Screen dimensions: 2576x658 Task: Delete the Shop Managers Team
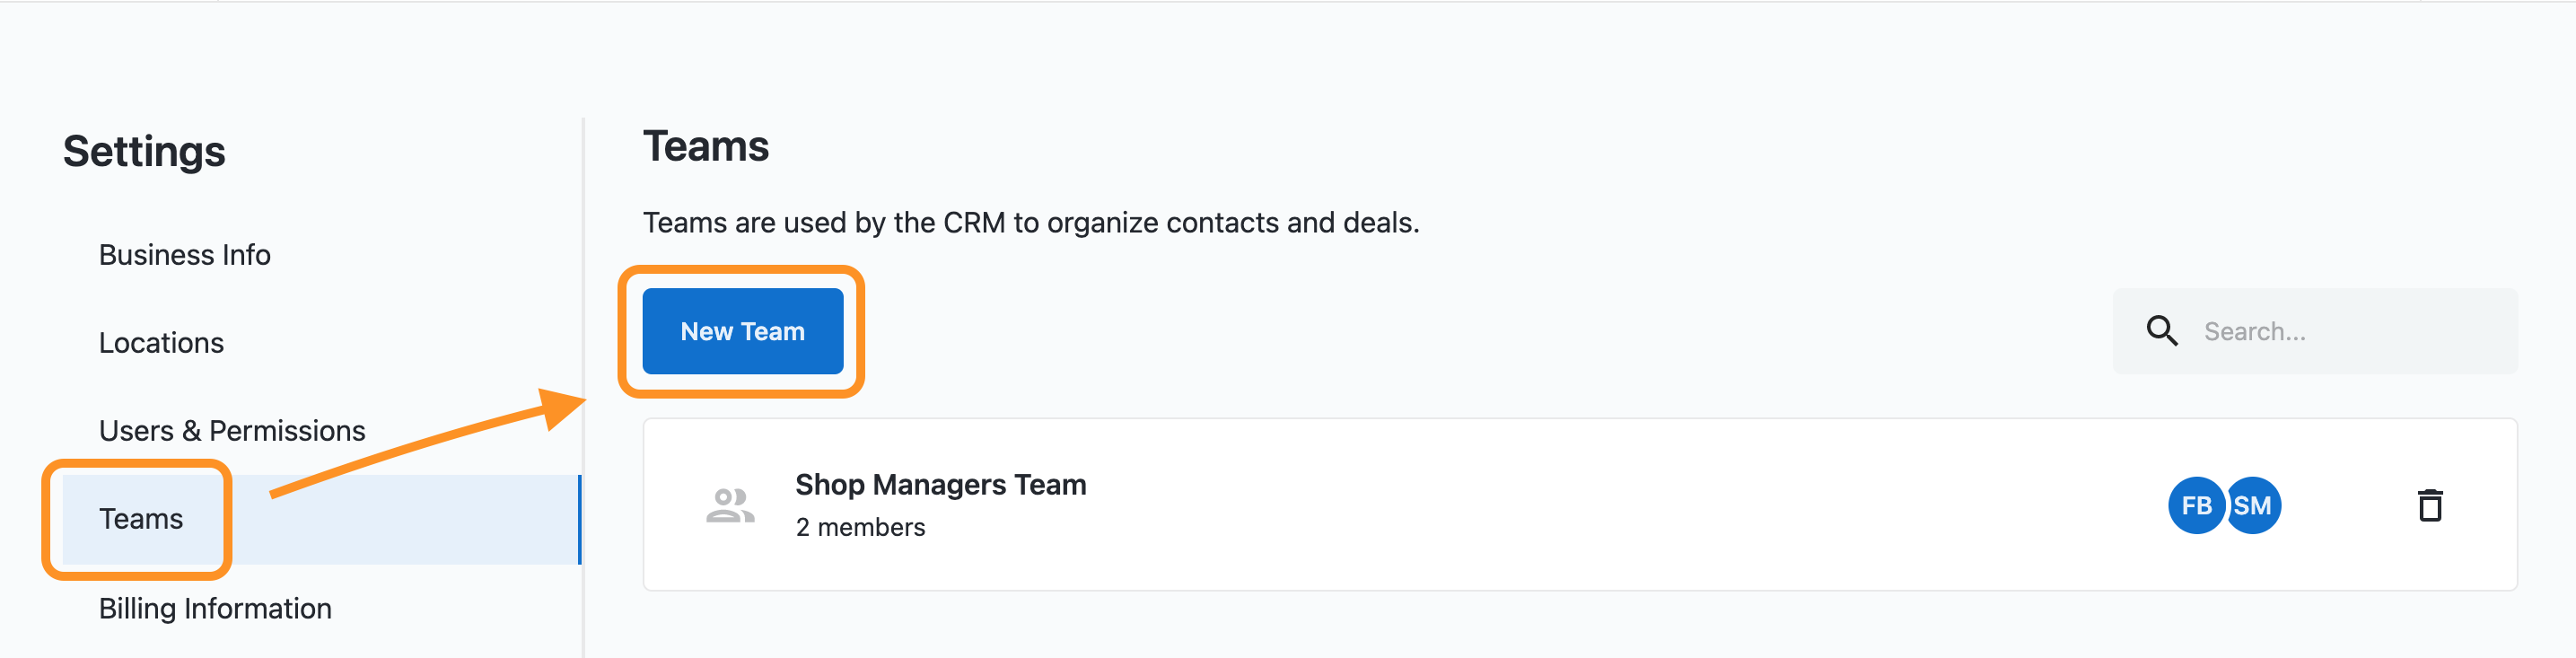[2430, 505]
